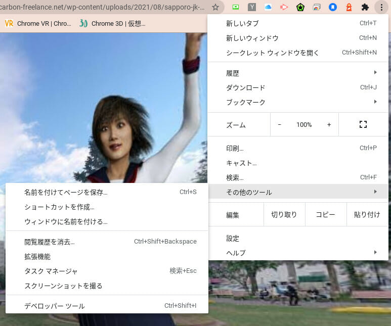Viewport: 391px width, 326px height.
Task: Click the green screen extension icon
Action: pos(236,7)
